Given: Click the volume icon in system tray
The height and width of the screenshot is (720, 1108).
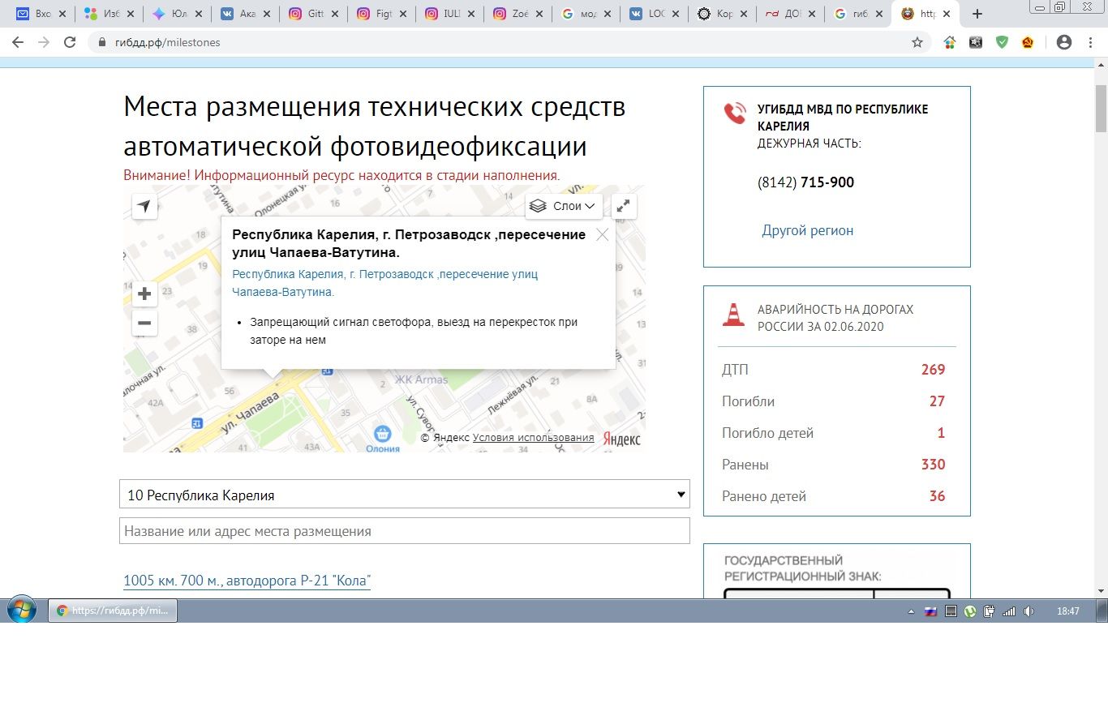Looking at the screenshot, I should (x=1029, y=611).
